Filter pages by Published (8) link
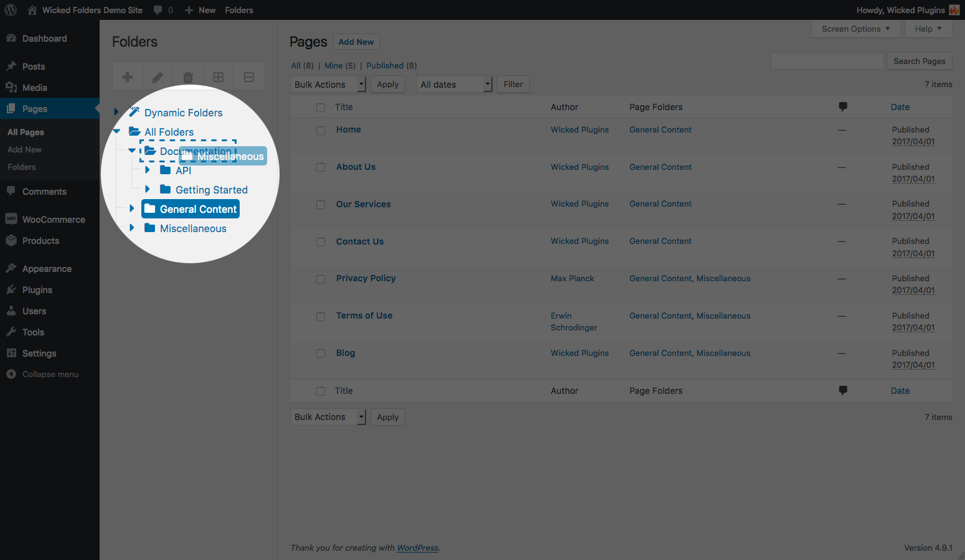This screenshot has width=965, height=560. tap(392, 65)
